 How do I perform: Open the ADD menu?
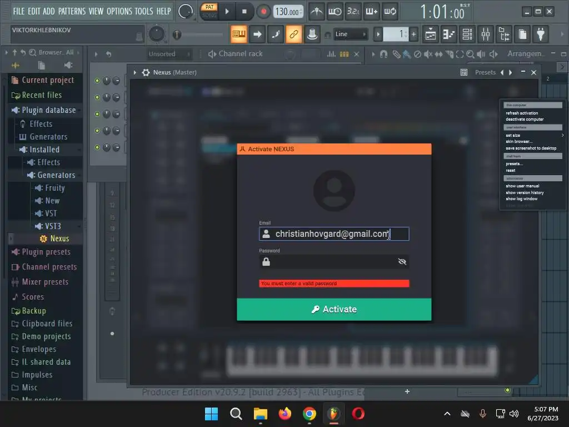tap(49, 11)
